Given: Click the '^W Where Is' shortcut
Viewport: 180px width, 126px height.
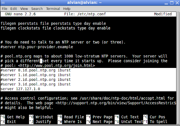Looking at the screenshot, I should pyautogui.click(x=70, y=121).
